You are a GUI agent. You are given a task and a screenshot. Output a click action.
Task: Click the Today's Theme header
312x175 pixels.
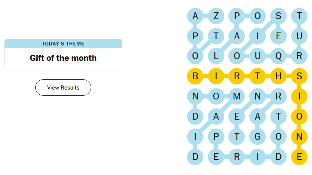coord(63,44)
